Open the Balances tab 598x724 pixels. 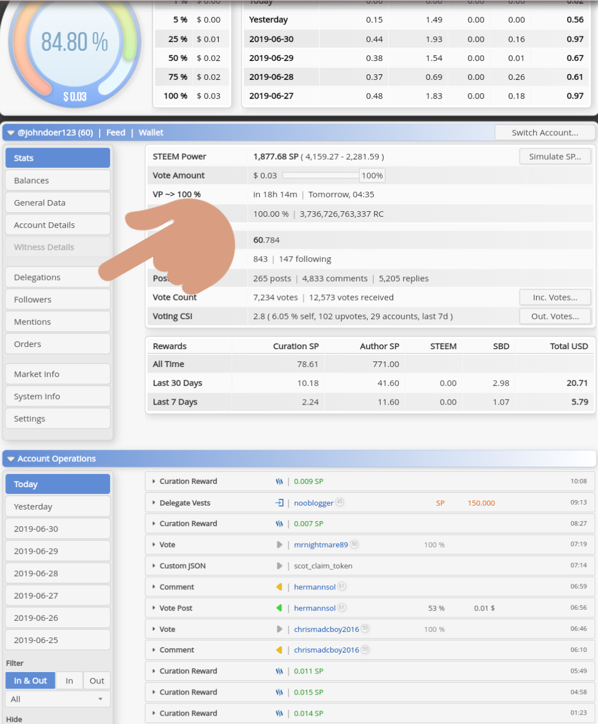click(x=58, y=180)
